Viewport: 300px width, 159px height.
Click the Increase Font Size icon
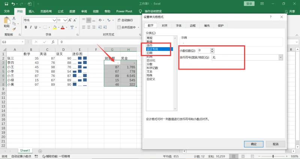pos(70,20)
